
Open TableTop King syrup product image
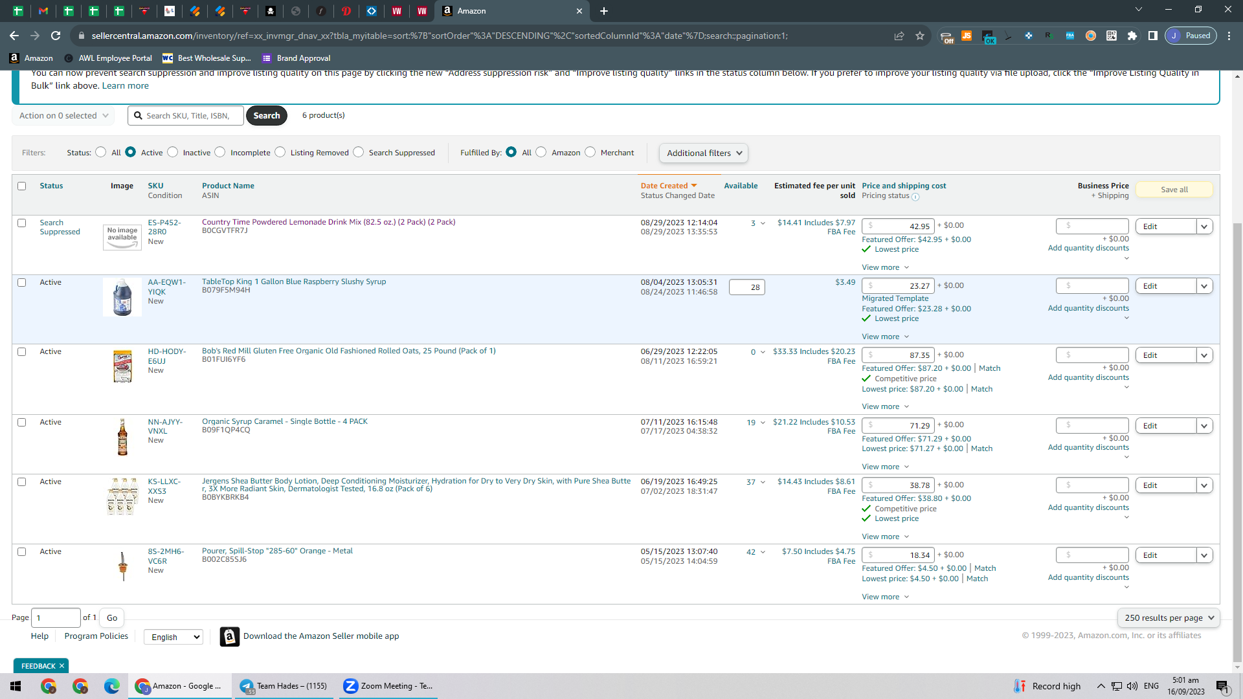click(122, 297)
